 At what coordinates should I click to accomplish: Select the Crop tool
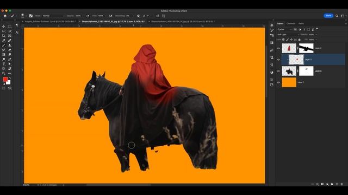pos(4,36)
